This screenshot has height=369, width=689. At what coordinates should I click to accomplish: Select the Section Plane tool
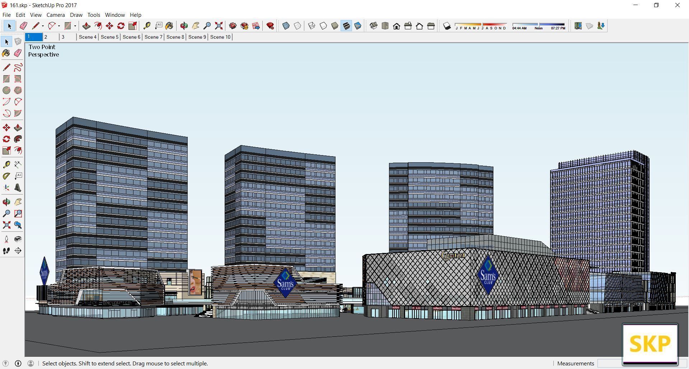(18, 251)
